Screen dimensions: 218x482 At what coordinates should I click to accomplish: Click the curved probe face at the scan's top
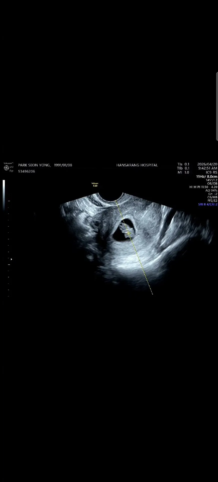111,198
